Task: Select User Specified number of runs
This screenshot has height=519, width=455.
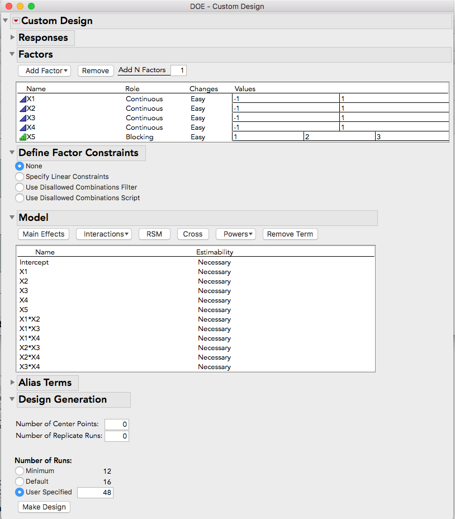Action: (20, 492)
